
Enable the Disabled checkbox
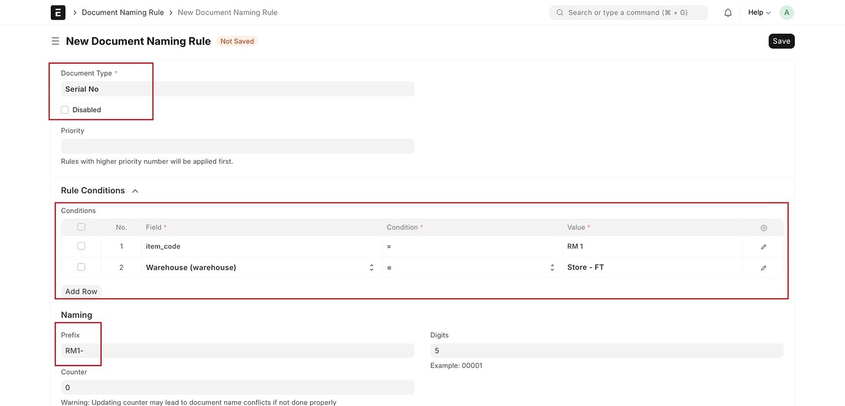64,109
